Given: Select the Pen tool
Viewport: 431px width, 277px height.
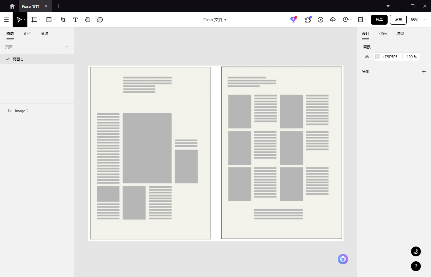Looking at the screenshot, I should (x=63, y=20).
